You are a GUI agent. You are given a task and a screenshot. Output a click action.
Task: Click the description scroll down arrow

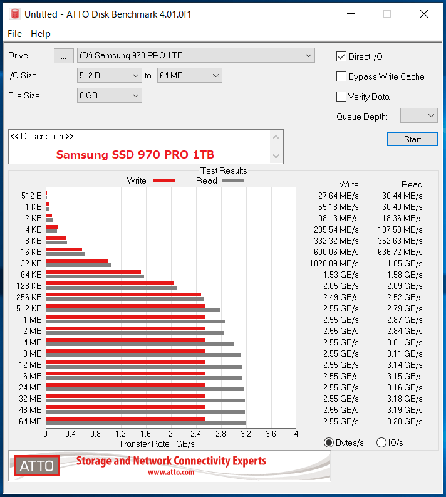pos(276,156)
